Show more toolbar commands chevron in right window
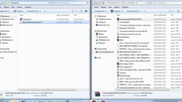Viewport: 182px width, 102px height. click(144, 11)
